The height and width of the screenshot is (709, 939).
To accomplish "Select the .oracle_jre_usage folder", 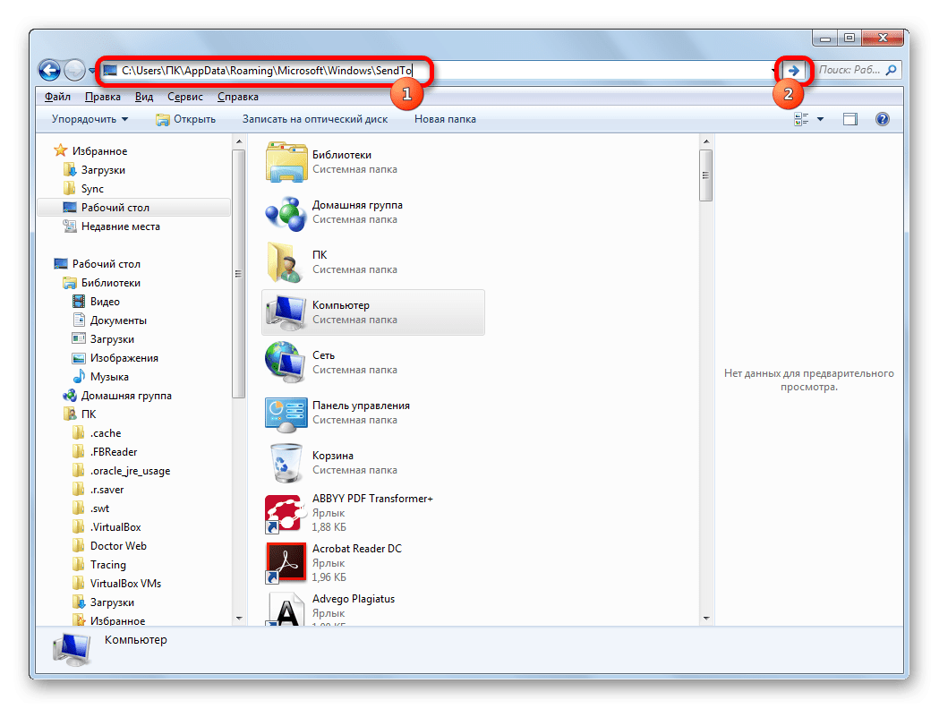I will coord(121,471).
